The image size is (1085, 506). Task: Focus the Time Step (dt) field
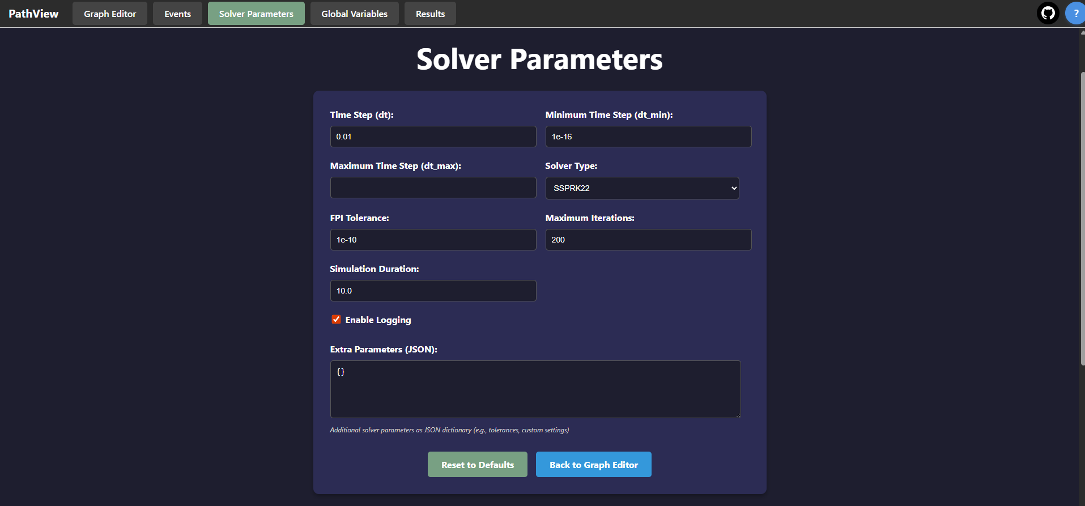tap(433, 137)
